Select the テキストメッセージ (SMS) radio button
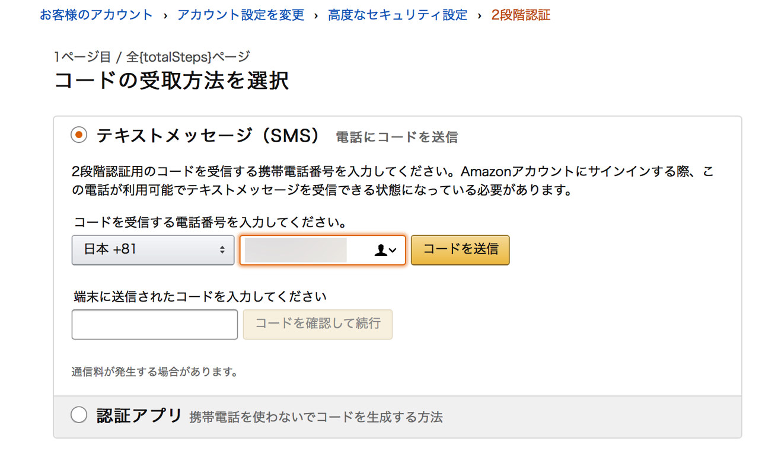 point(79,135)
